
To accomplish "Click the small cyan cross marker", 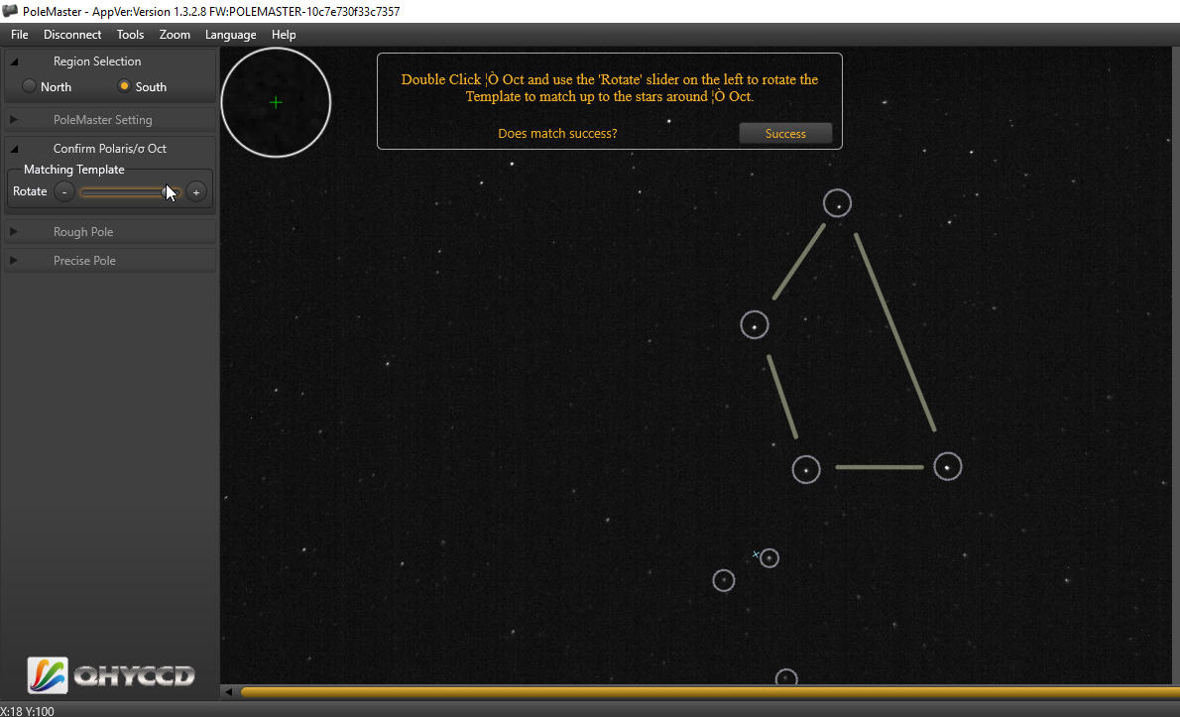I will 756,554.
